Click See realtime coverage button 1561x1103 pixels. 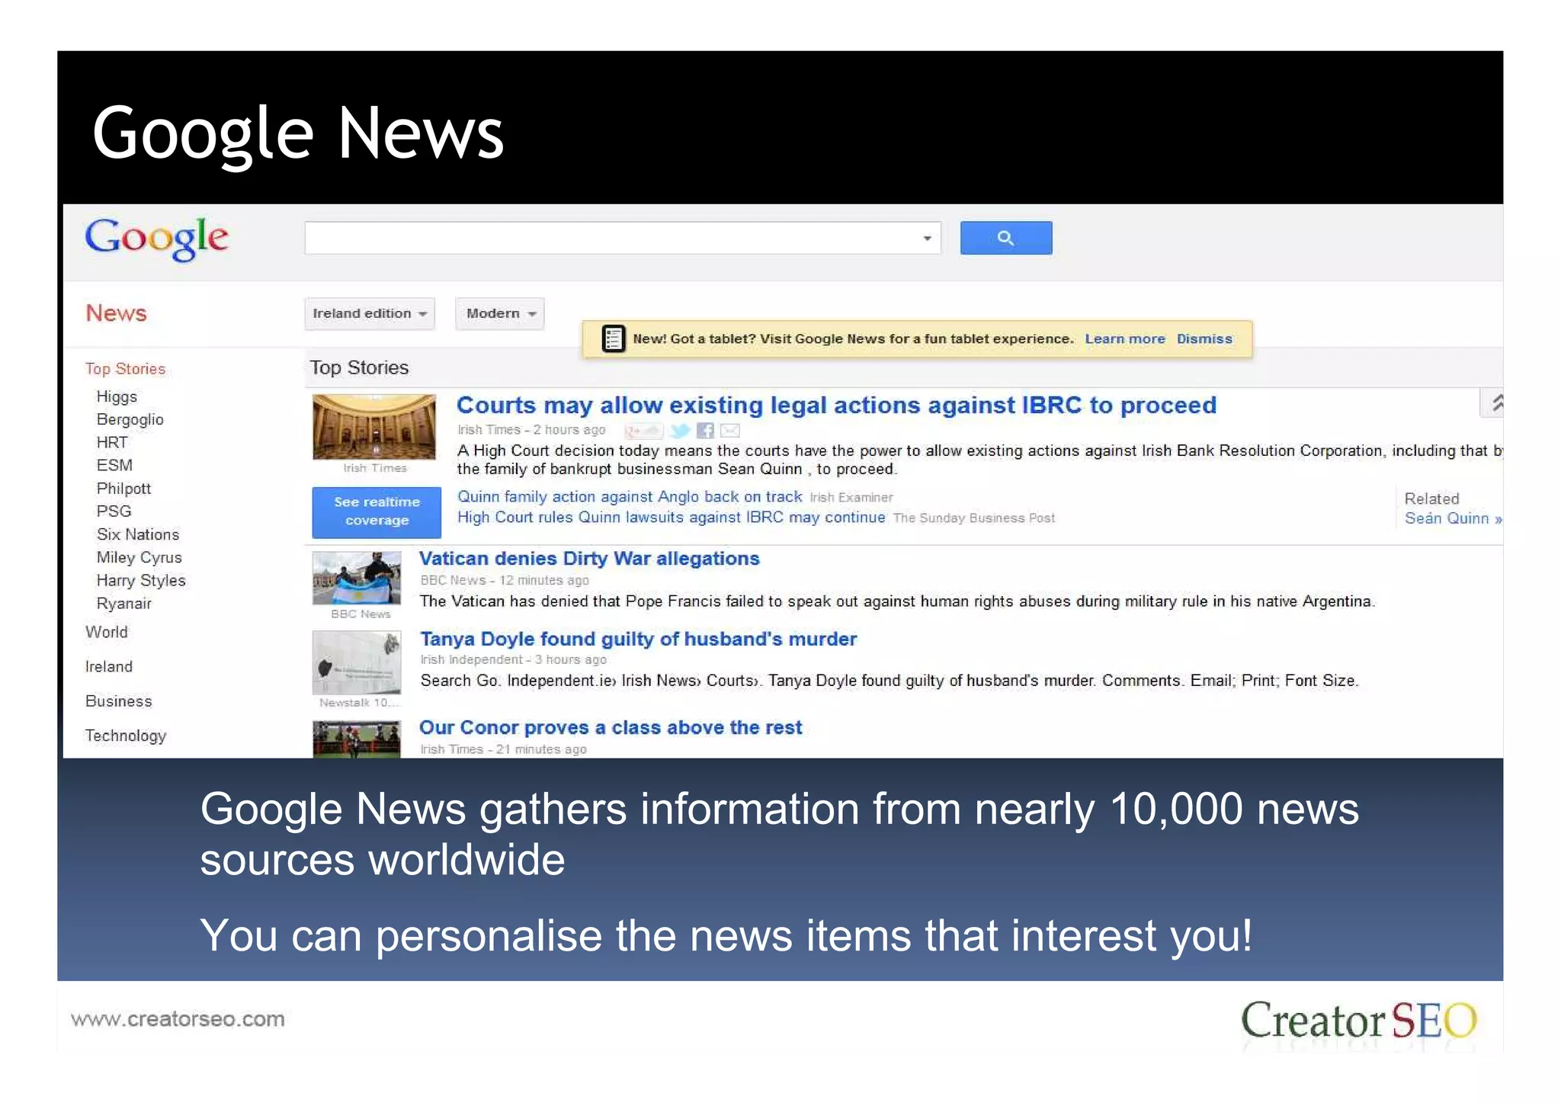pos(377,511)
